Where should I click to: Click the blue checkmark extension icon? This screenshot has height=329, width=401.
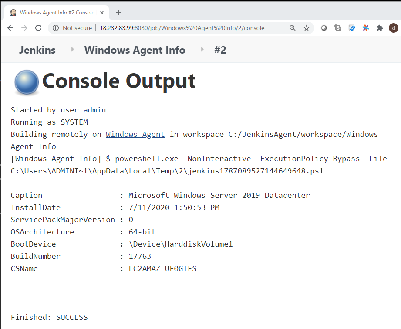(x=352, y=28)
